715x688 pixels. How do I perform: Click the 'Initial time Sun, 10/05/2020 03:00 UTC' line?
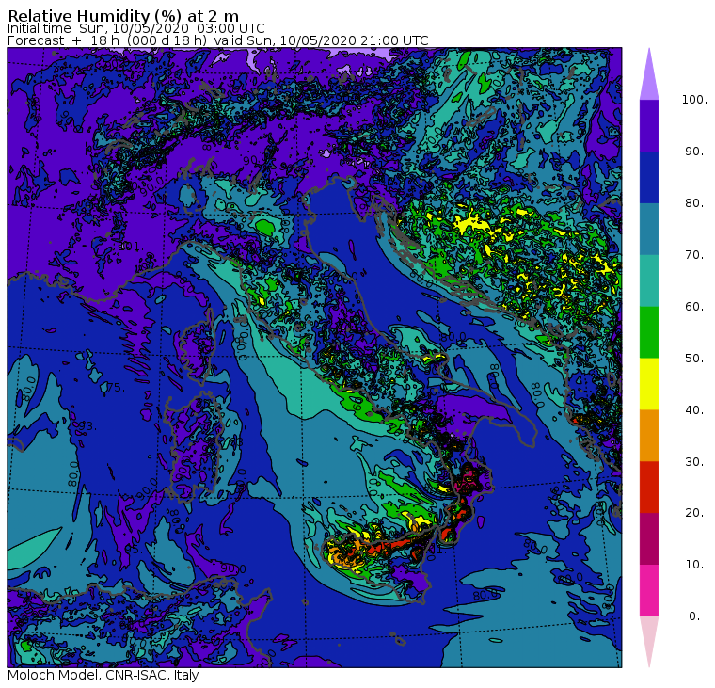135,28
